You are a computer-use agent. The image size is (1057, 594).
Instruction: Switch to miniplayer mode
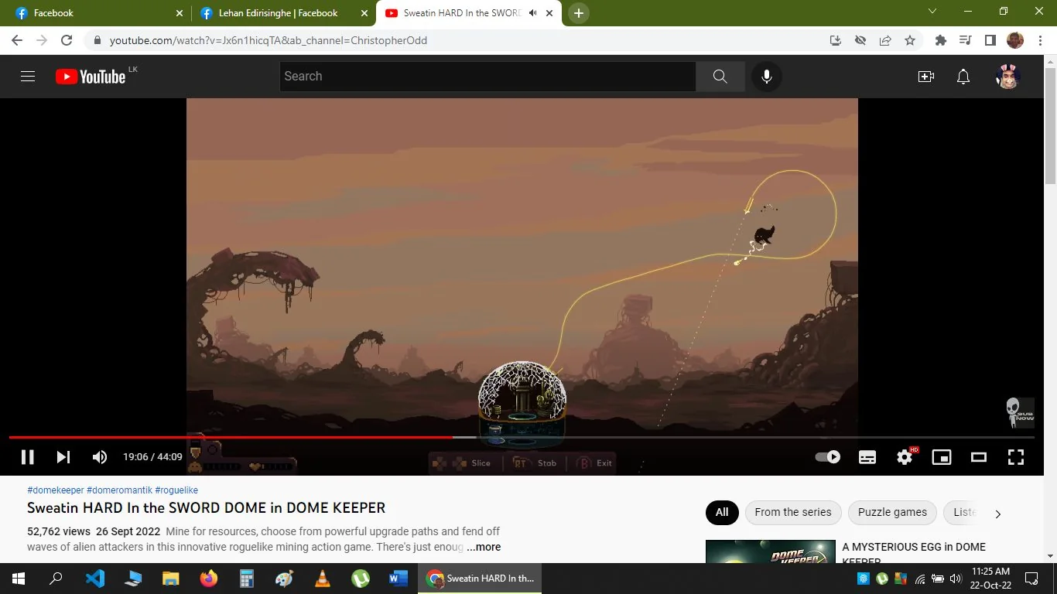(x=942, y=457)
